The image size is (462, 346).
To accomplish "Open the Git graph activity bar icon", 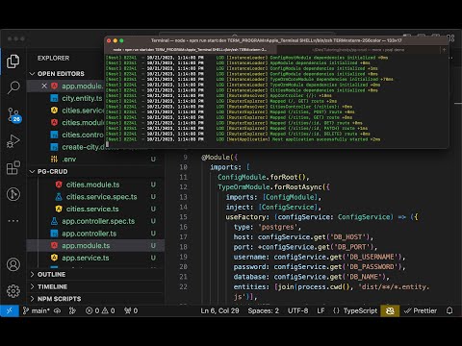I will coord(13,194).
